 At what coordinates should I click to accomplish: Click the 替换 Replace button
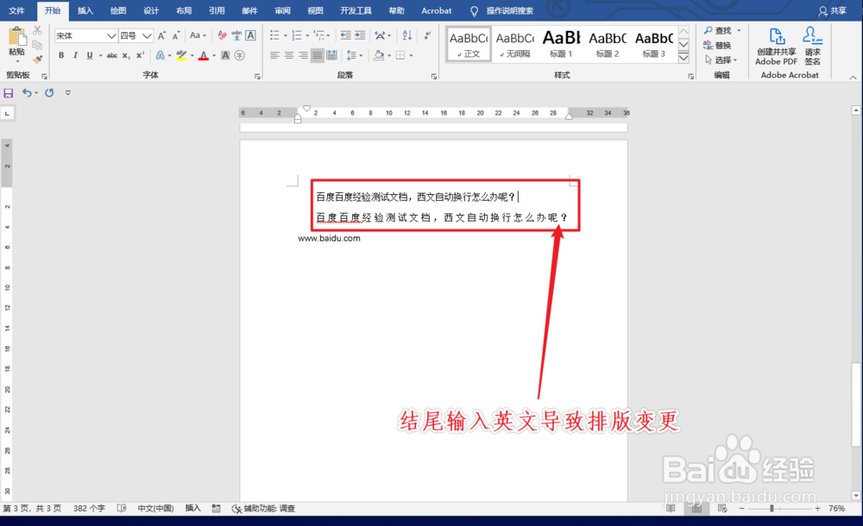tap(717, 45)
